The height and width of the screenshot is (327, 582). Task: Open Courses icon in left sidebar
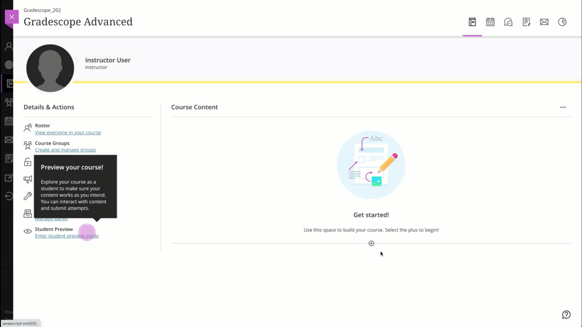(x=10, y=84)
